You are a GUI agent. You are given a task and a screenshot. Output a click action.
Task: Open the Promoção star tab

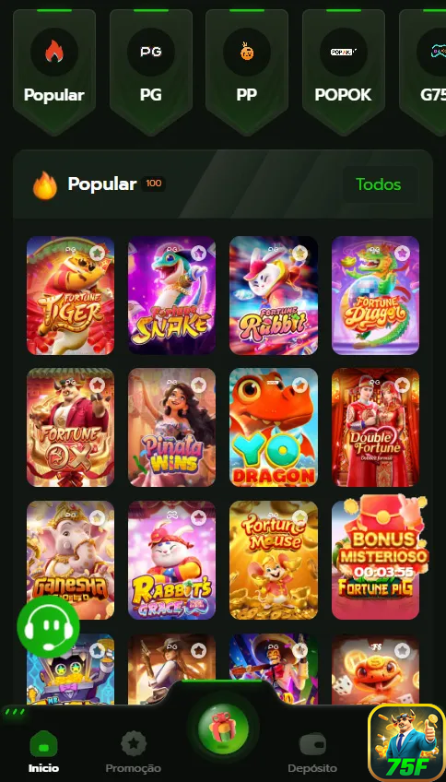[134, 752]
